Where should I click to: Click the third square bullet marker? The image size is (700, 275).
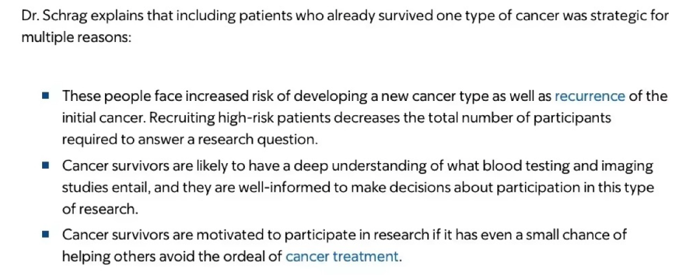click(45, 235)
